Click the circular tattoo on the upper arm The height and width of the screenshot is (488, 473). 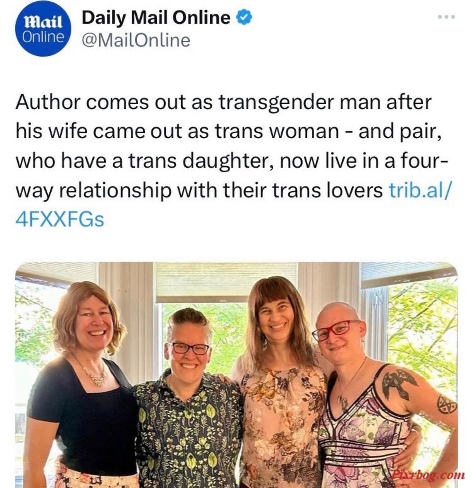click(446, 404)
